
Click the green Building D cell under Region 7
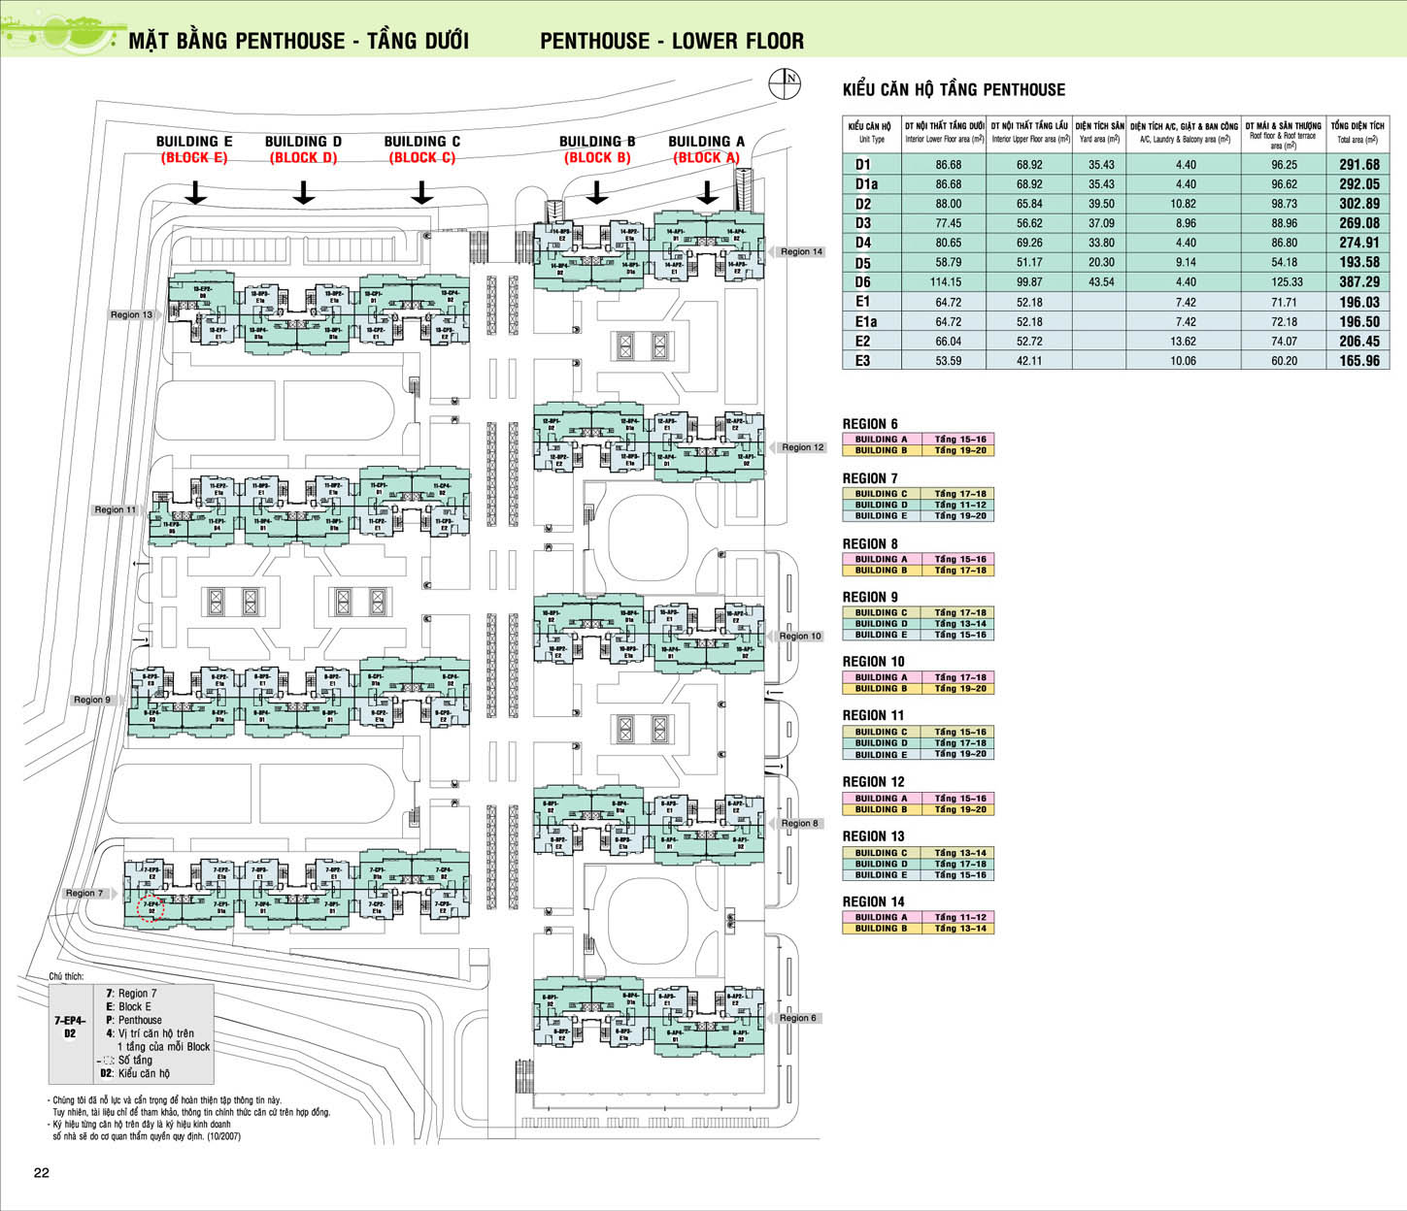point(881,505)
